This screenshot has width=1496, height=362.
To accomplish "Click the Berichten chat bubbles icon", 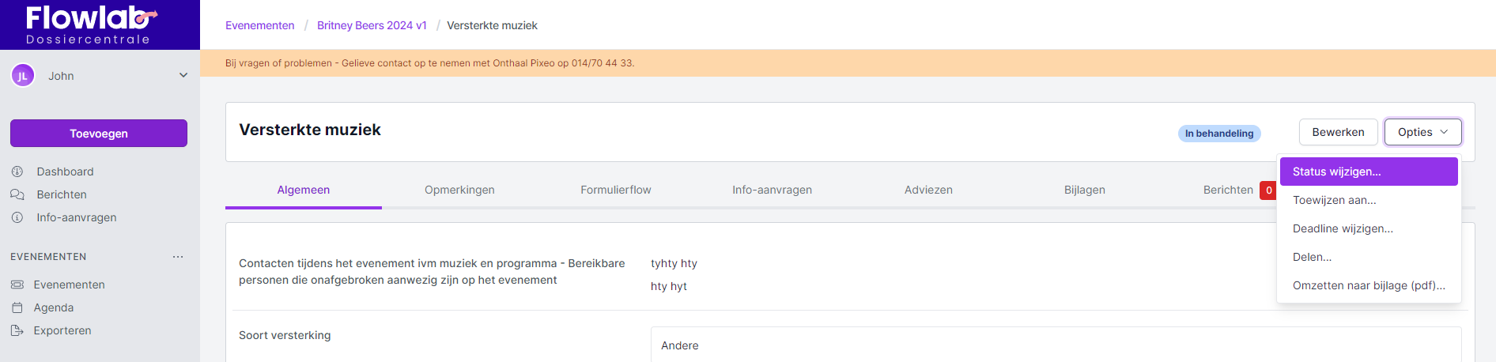I will (x=17, y=194).
